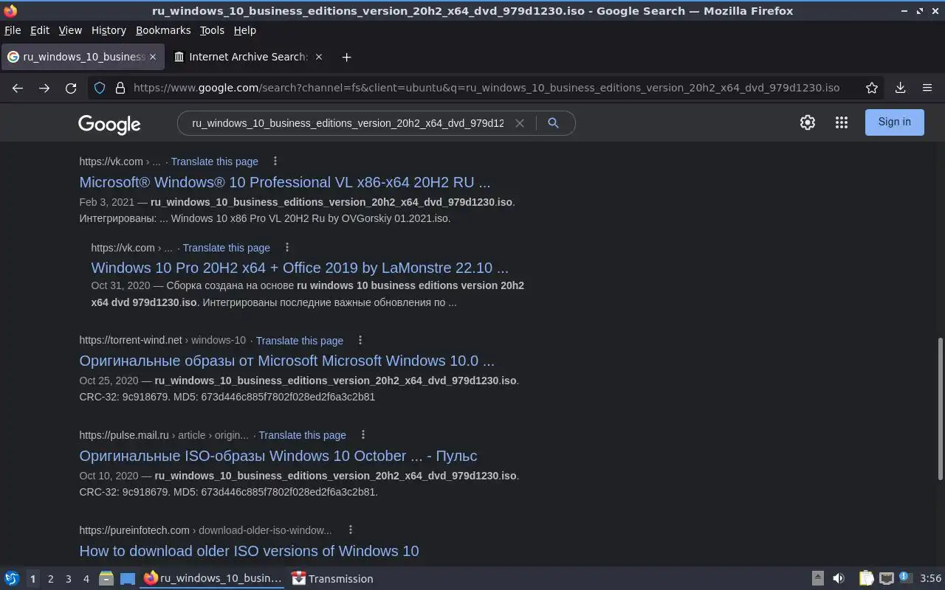This screenshot has width=945, height=590.
Task: Switch to workspace 4
Action: (x=86, y=579)
